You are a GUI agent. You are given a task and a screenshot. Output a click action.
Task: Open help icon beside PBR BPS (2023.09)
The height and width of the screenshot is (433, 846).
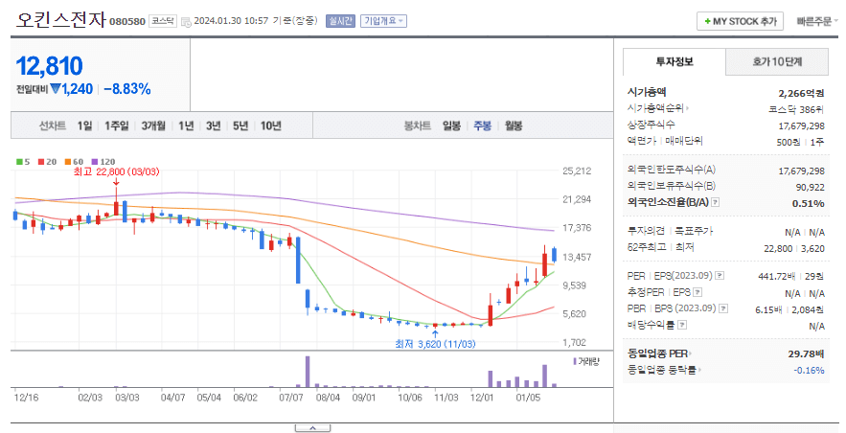[723, 308]
